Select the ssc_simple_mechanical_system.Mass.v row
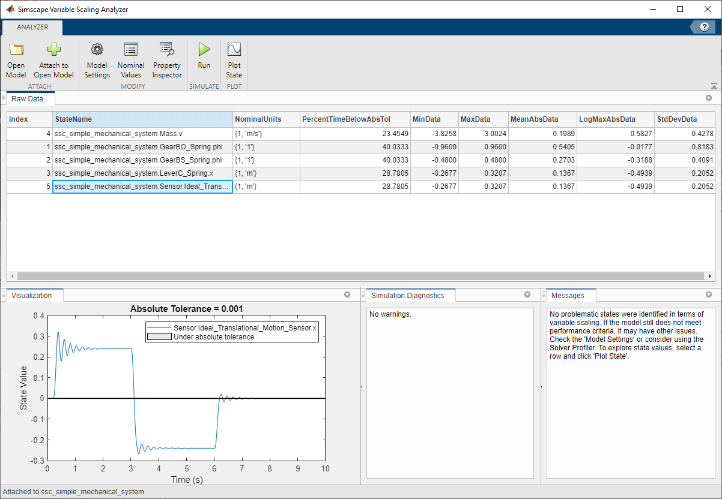Screen dimensions: 722x499 [142, 133]
